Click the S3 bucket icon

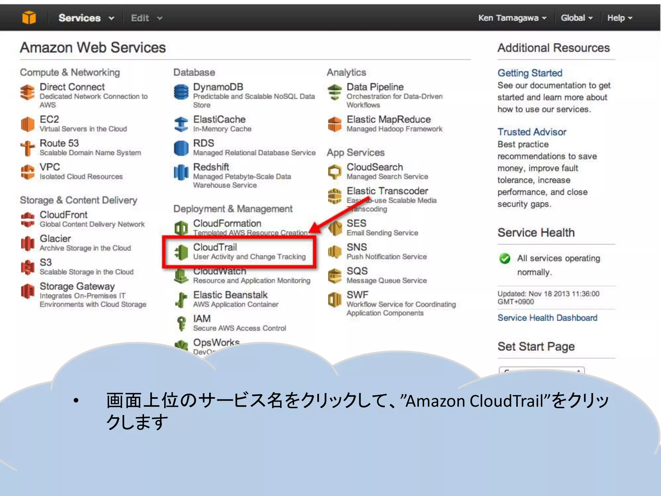pos(27,267)
